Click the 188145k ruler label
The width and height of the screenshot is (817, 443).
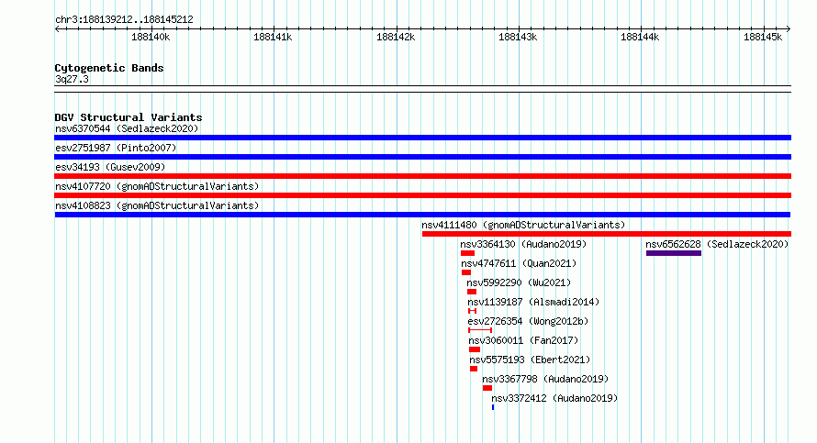point(763,37)
